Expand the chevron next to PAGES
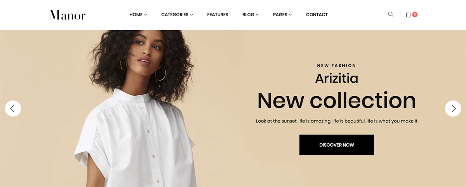This screenshot has height=187, width=466. coord(290,15)
